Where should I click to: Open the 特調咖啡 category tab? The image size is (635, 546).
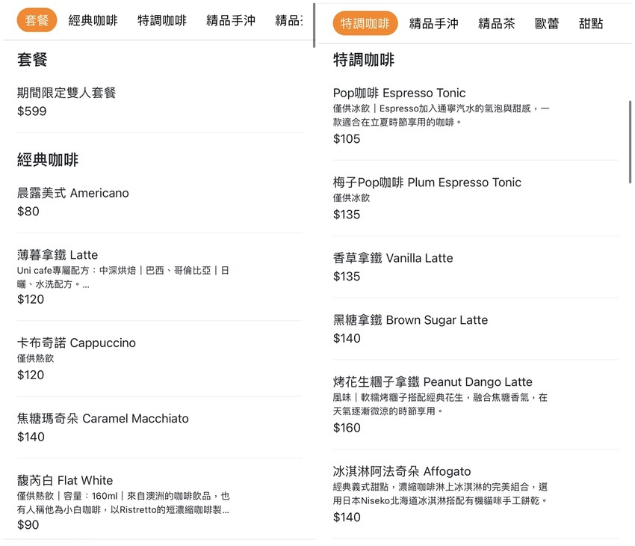pos(365,23)
